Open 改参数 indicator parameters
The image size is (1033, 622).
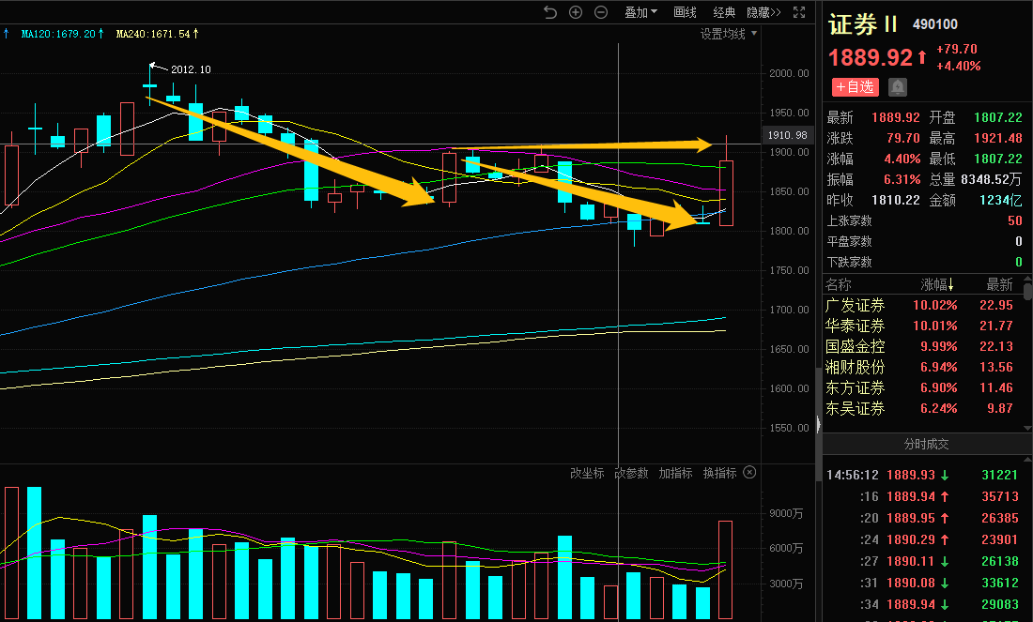point(631,473)
